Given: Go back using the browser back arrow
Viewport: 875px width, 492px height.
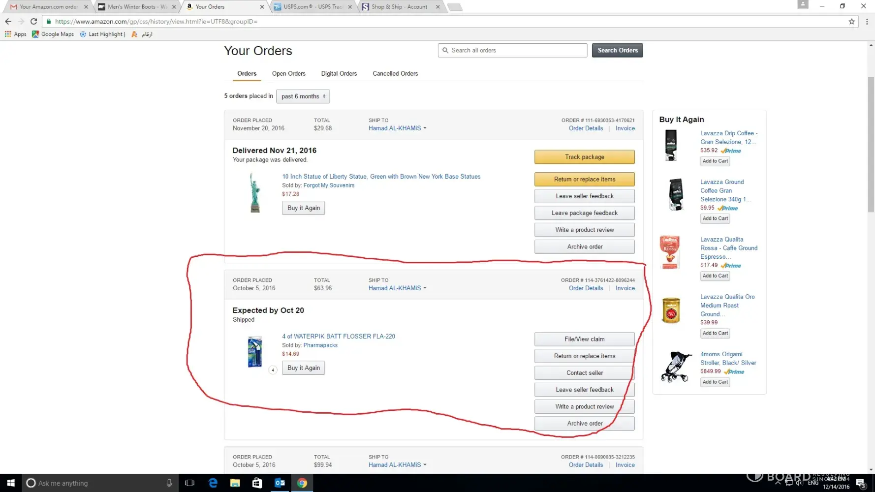Looking at the screenshot, I should pyautogui.click(x=8, y=21).
